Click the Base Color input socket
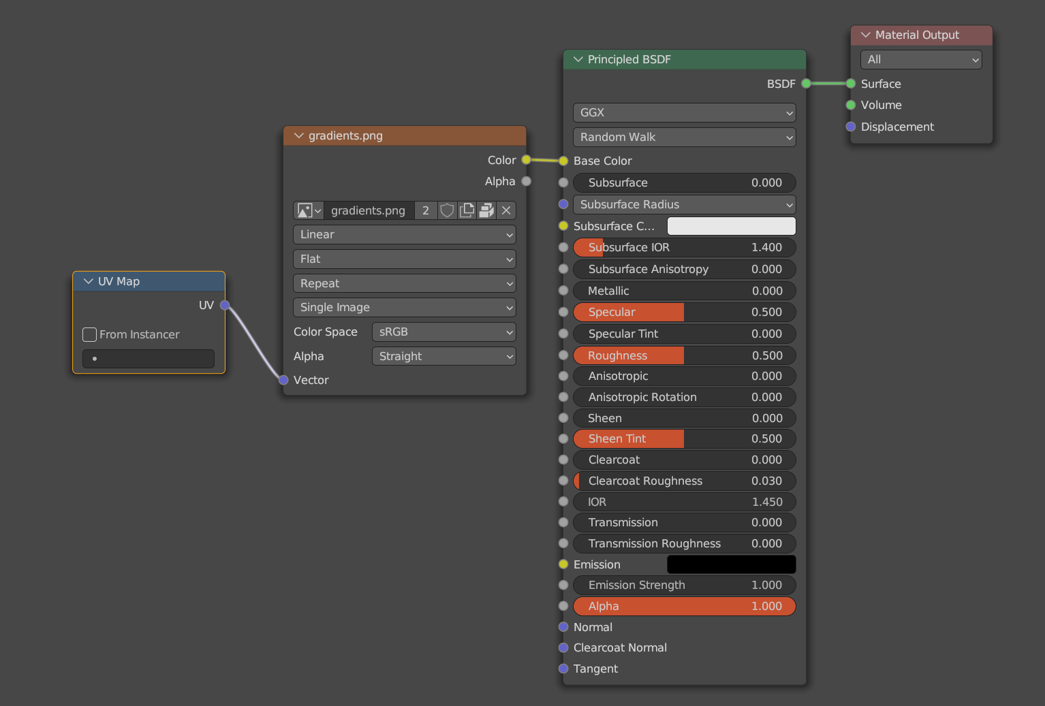1045x706 pixels. (563, 161)
